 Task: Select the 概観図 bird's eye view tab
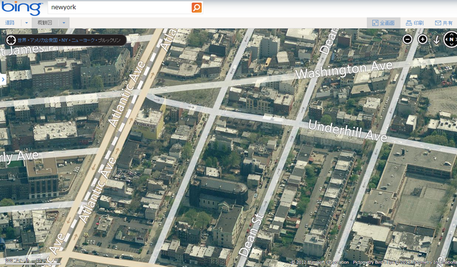tap(44, 22)
